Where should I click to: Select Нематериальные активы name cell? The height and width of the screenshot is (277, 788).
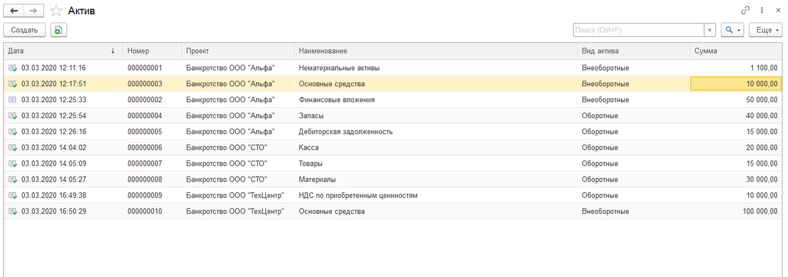(435, 68)
